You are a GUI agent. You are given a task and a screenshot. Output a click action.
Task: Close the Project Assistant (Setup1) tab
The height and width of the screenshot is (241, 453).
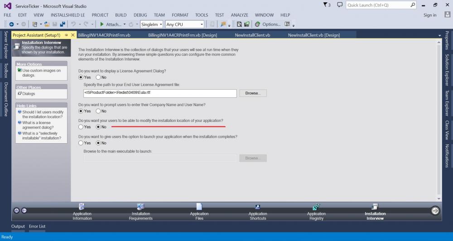click(73, 35)
